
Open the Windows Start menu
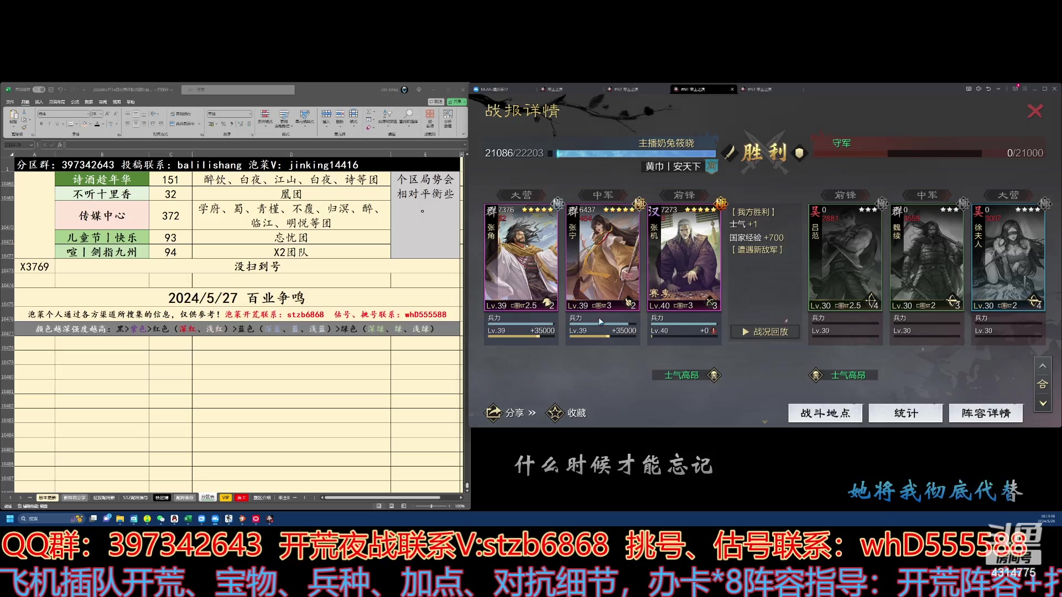9,519
